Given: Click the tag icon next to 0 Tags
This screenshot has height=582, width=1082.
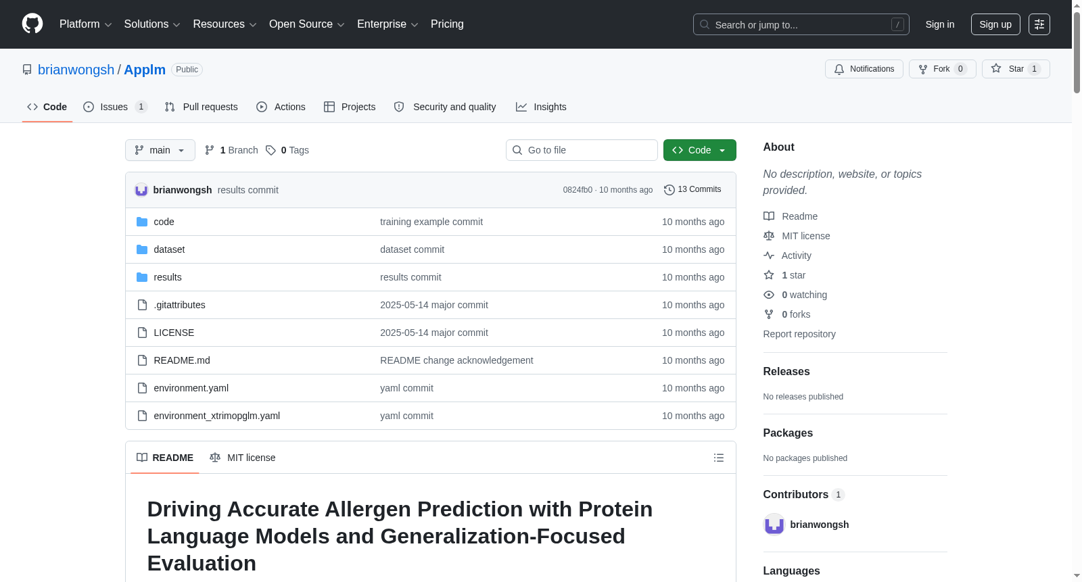Looking at the screenshot, I should [270, 150].
